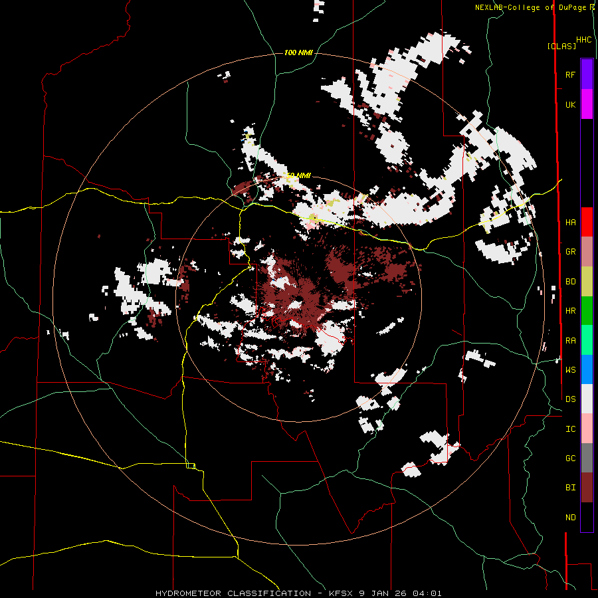
Task: Click the 04:01 timestamp
Action: click(426, 593)
